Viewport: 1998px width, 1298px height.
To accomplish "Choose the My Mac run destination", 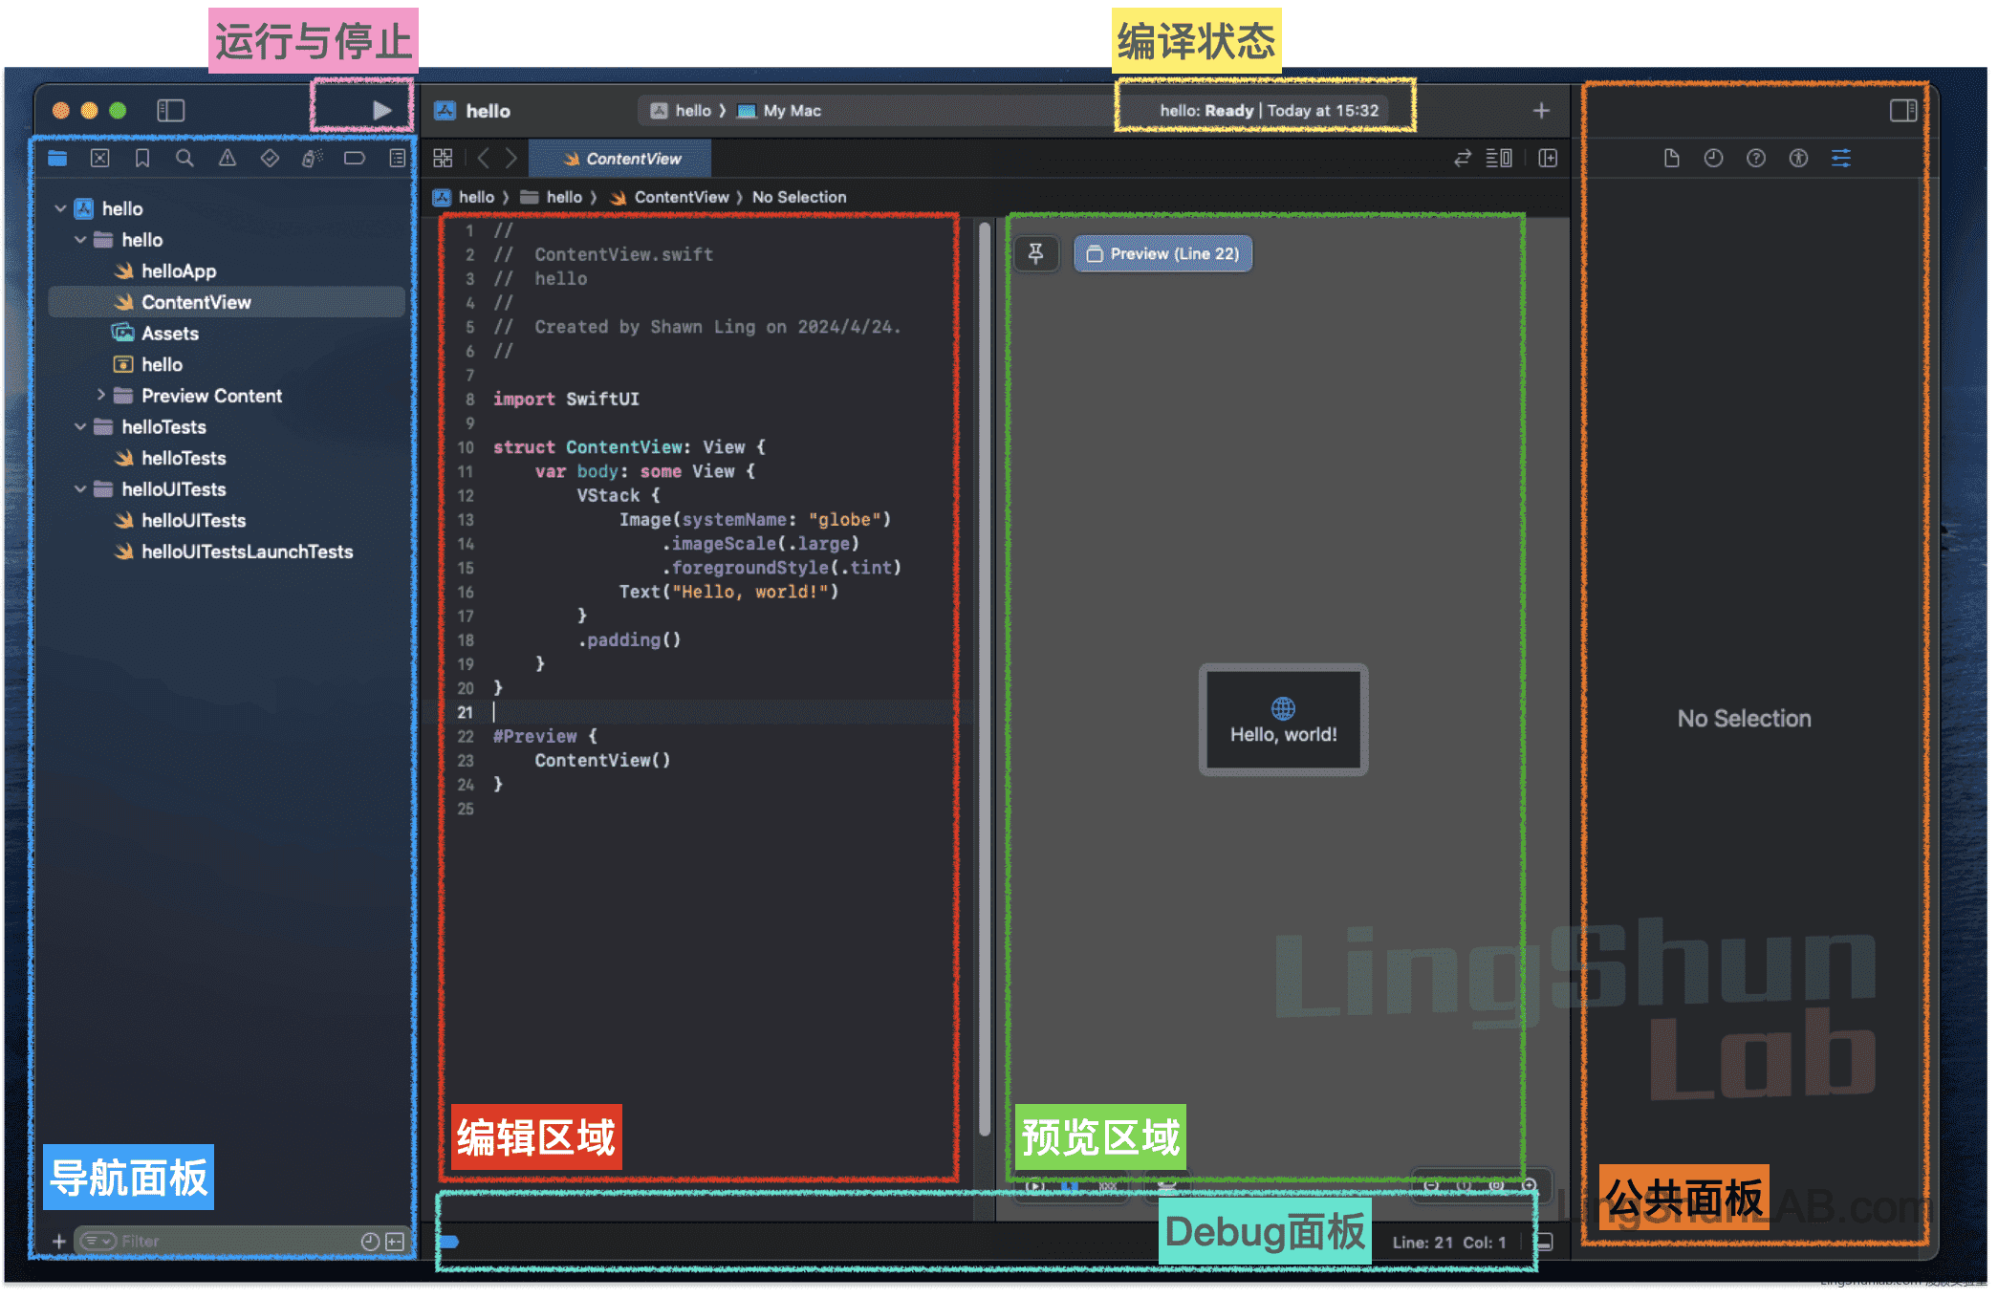I will pyautogui.click(x=790, y=111).
